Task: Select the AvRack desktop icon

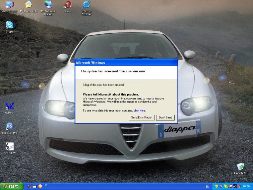Action: [x=9, y=106]
